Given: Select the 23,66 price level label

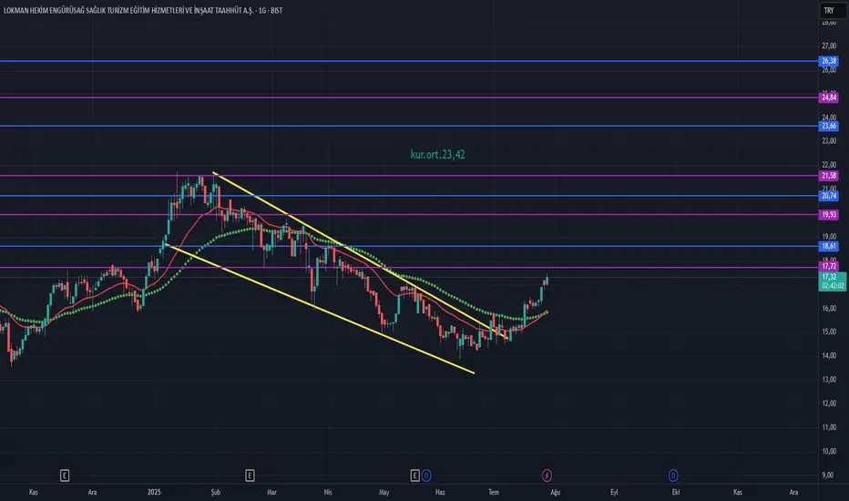Looking at the screenshot, I should [829, 126].
